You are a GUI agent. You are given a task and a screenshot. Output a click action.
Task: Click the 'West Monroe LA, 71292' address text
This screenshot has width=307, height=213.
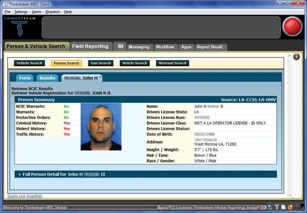point(215,144)
